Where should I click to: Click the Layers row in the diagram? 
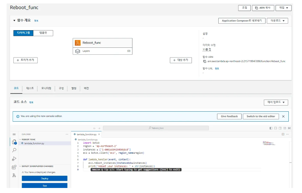click(x=103, y=51)
